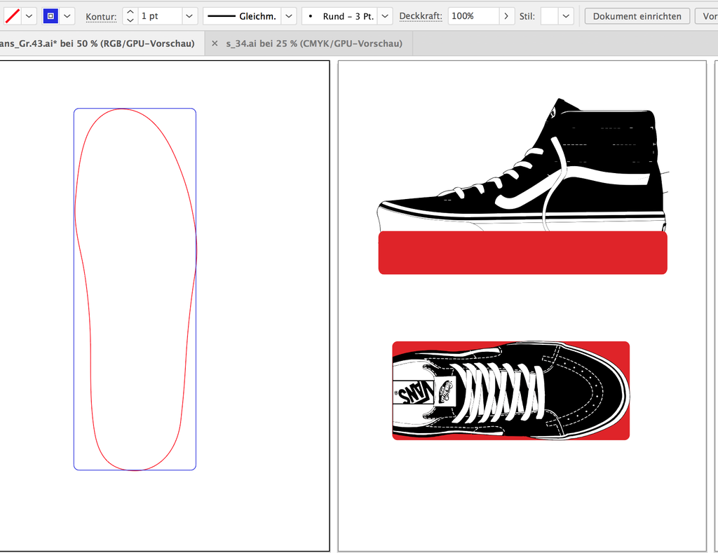Open the fill color dropdown arrow

pos(29,16)
